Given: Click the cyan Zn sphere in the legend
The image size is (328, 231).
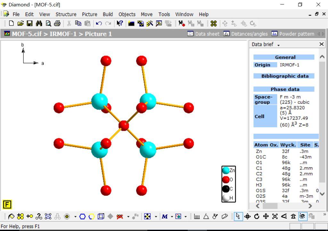Looking at the screenshot, I should [x=226, y=171].
